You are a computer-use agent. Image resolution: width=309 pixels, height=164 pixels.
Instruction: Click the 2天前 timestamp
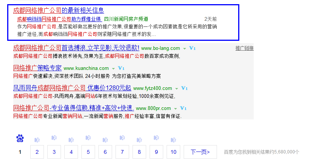coord(211,19)
